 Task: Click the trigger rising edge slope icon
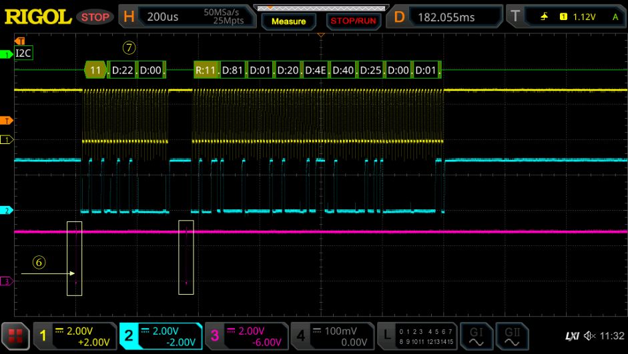[x=545, y=17]
